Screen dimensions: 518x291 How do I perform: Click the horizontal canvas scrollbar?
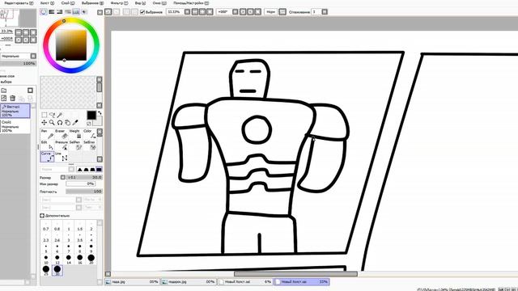click(295, 274)
